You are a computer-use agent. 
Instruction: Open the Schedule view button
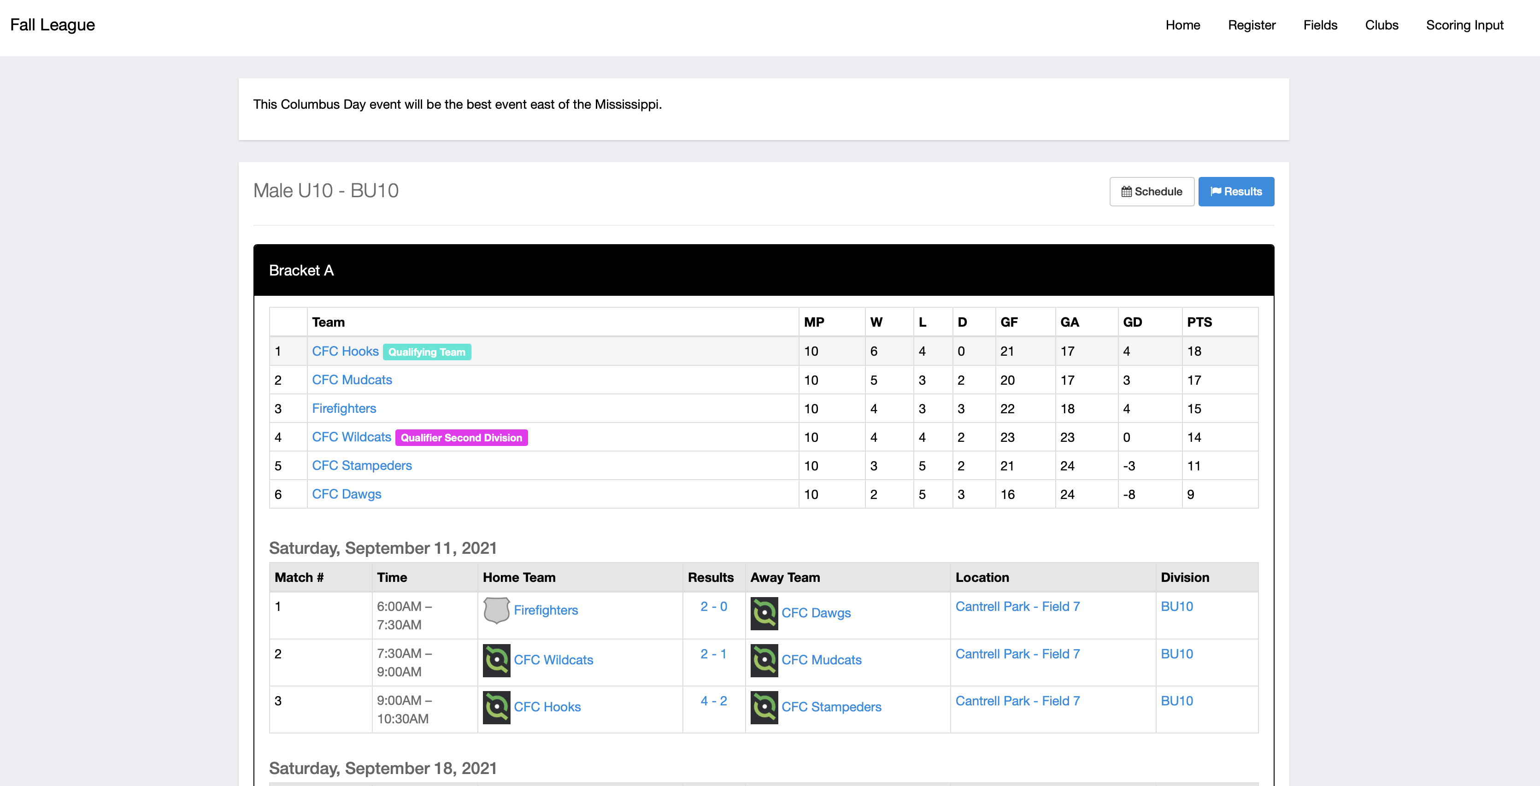(x=1152, y=191)
